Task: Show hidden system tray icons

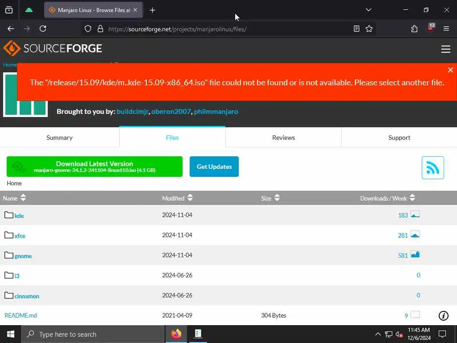Action: click(378, 334)
